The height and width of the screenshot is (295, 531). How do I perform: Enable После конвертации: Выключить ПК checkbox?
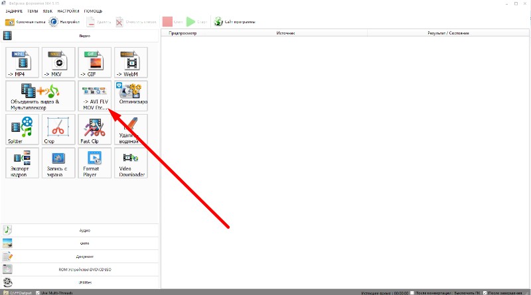point(412,292)
